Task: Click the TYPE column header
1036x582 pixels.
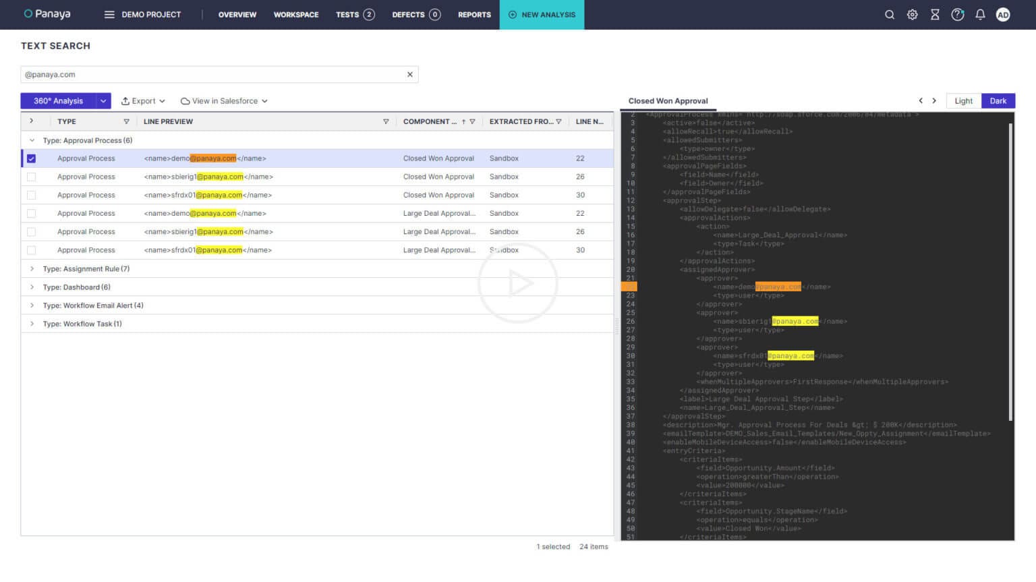Action: (67, 121)
